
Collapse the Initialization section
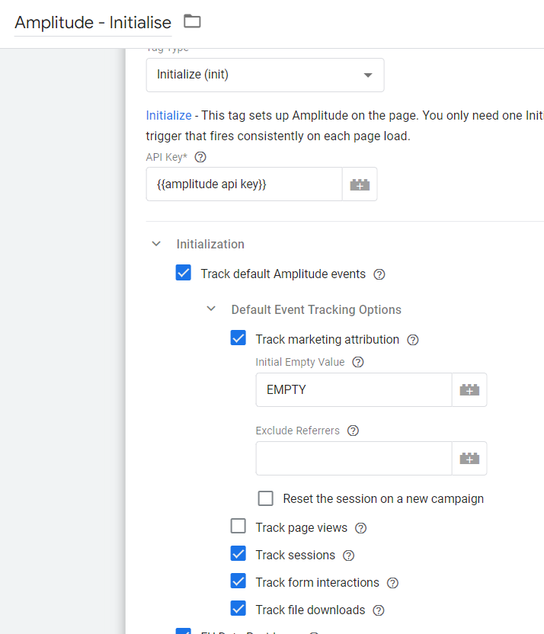pos(156,244)
